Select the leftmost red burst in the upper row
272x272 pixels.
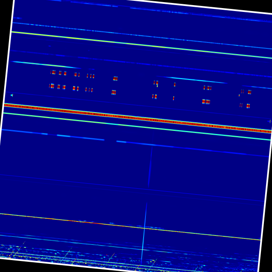(53, 72)
